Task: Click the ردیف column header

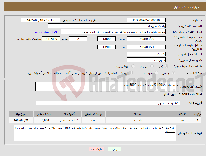Action: coord(198,114)
